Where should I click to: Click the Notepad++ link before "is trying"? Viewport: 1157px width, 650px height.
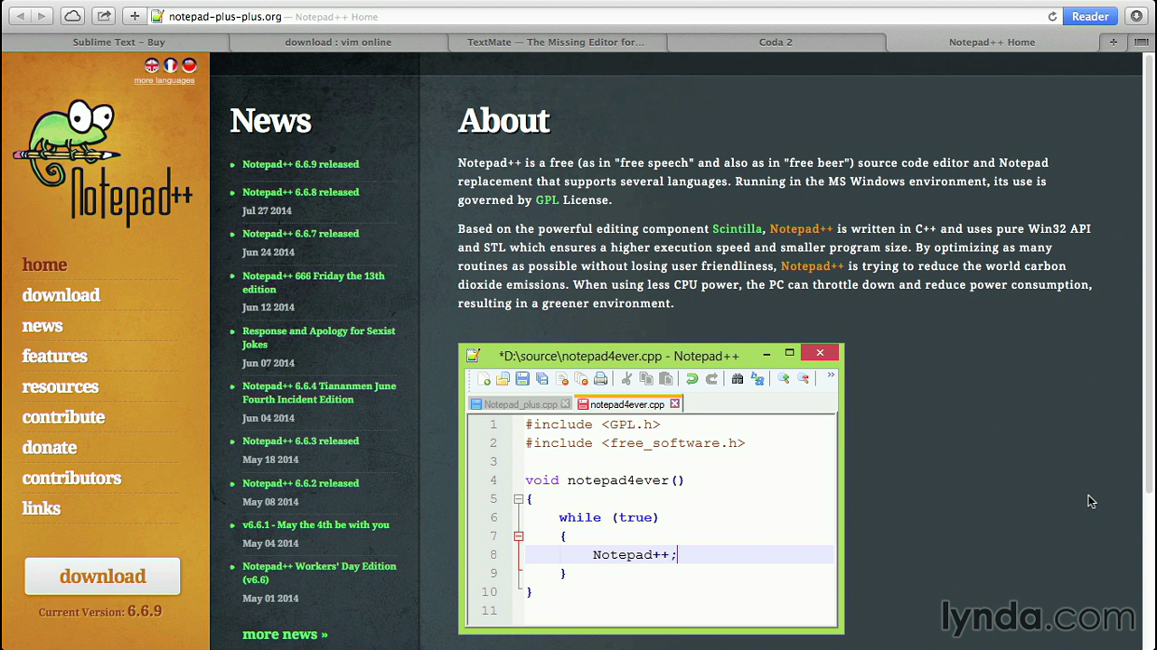click(812, 266)
